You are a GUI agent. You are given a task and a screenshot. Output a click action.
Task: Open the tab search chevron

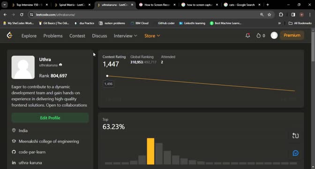(4, 5)
